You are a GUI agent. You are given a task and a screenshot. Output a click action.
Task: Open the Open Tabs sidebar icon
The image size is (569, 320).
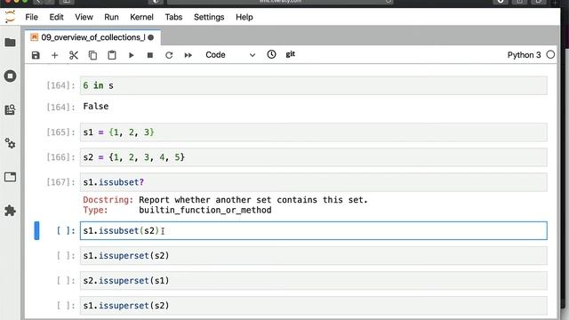point(10,177)
